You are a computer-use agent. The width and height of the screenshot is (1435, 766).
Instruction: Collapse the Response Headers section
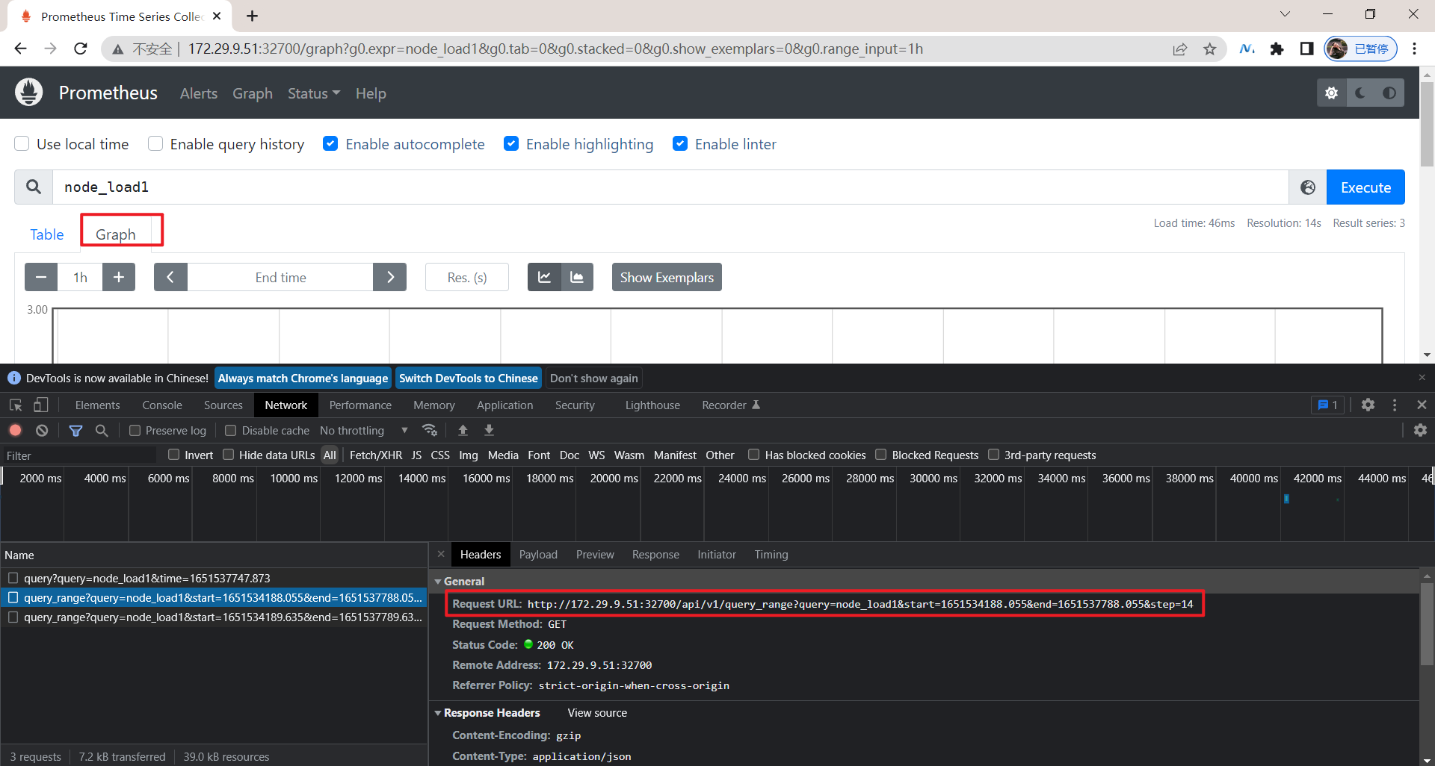[439, 713]
